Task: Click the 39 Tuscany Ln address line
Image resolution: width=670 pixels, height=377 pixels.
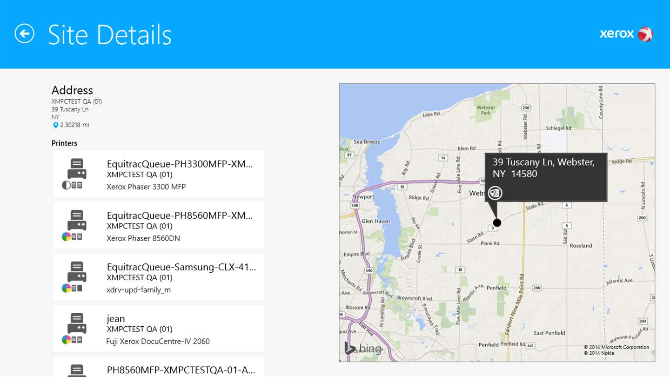Action: pyautogui.click(x=70, y=109)
